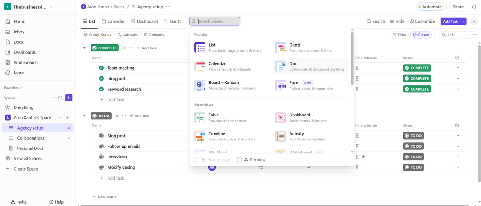The height and width of the screenshot is (206, 481).
Task: Toggle the Closed tasks filter
Action: [421, 35]
